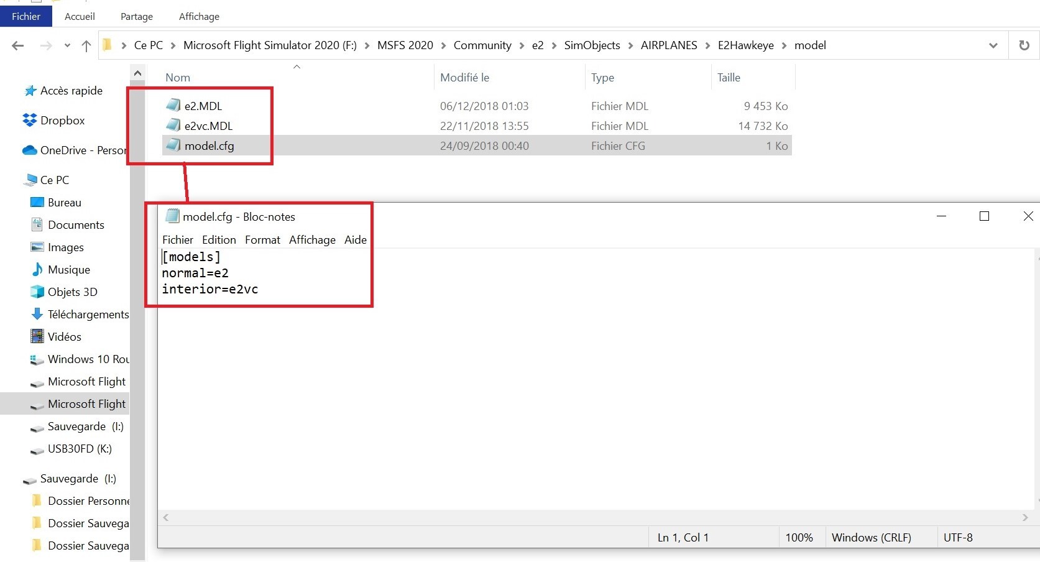
Task: Open the Dossier Personnel tree item
Action: tap(80, 500)
